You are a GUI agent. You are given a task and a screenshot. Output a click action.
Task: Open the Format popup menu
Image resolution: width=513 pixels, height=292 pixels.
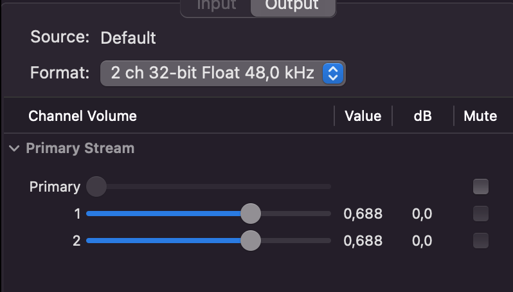pos(222,73)
